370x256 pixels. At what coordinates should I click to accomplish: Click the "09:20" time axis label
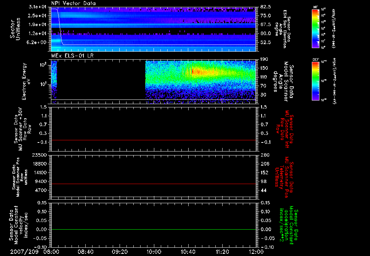pyautogui.click(x=120, y=252)
